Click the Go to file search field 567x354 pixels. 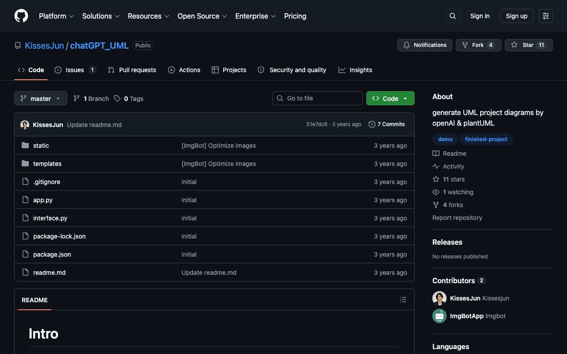318,98
